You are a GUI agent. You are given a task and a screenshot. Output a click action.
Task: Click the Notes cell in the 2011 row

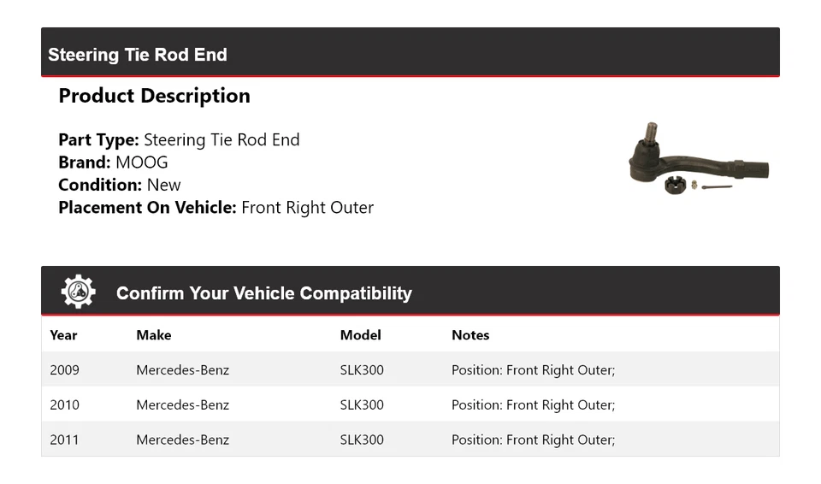click(x=533, y=440)
